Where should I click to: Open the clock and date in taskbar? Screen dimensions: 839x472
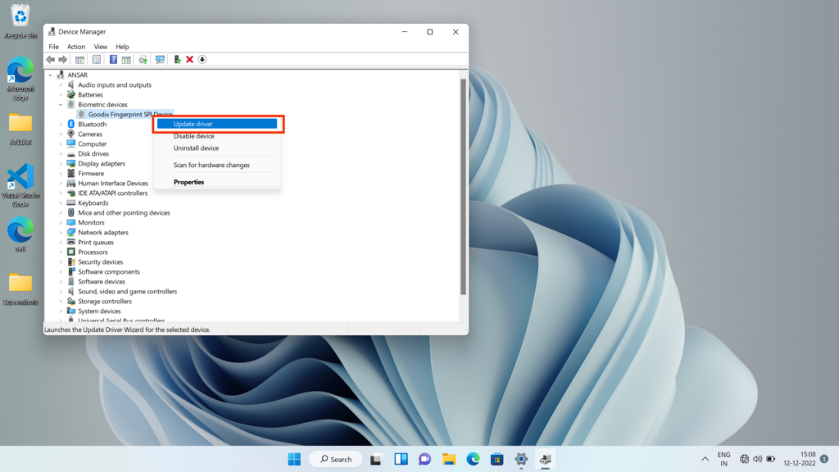tap(800, 459)
